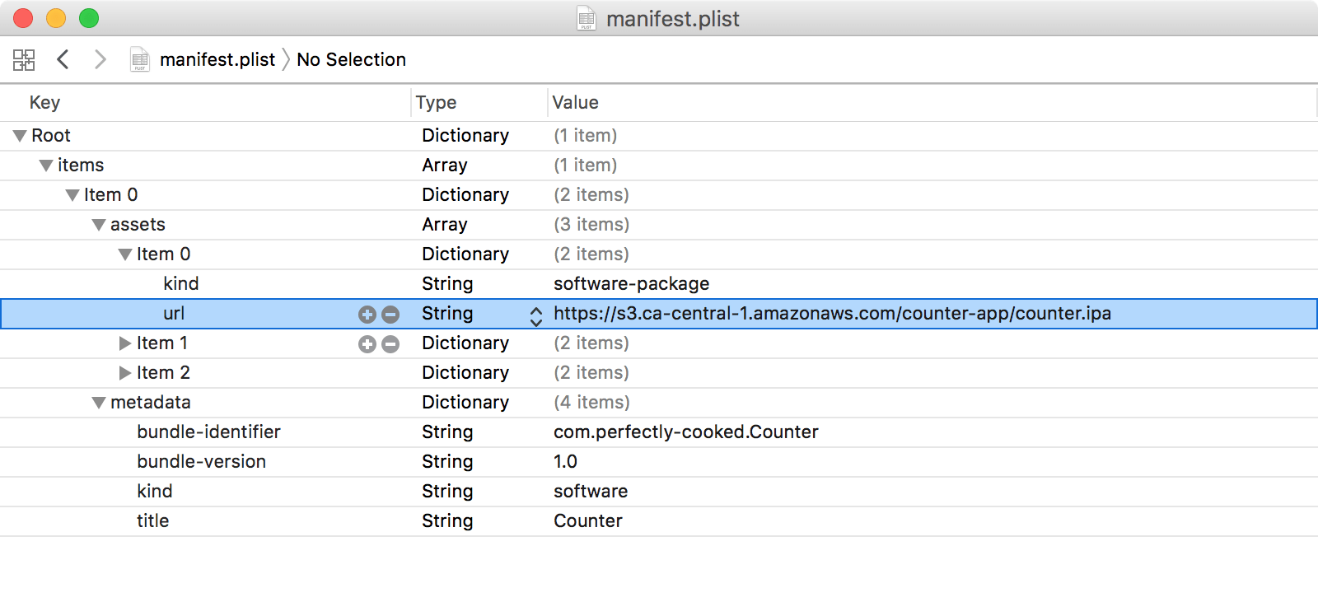The width and height of the screenshot is (1318, 616).
Task: Click the Value column header
Action: 575,102
